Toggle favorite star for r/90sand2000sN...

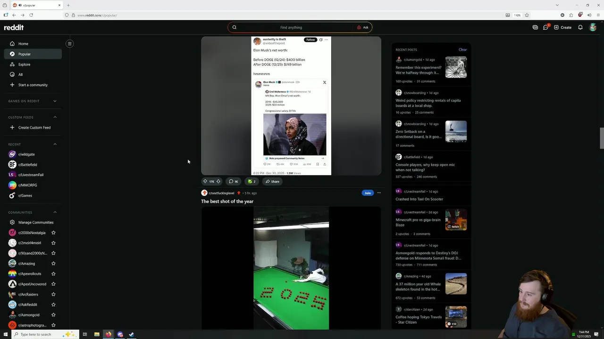click(x=53, y=253)
